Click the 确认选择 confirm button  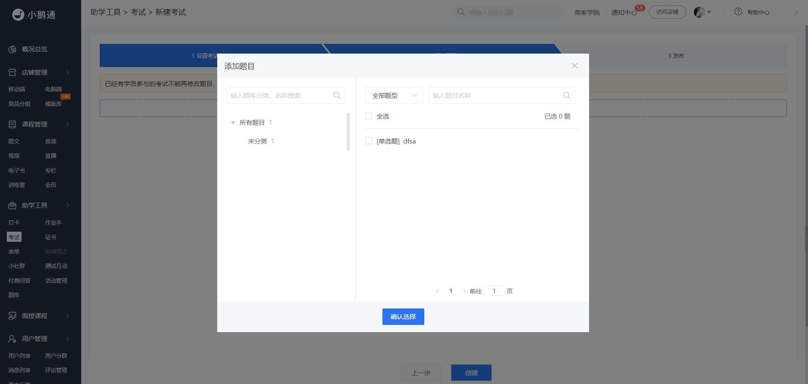coord(403,317)
